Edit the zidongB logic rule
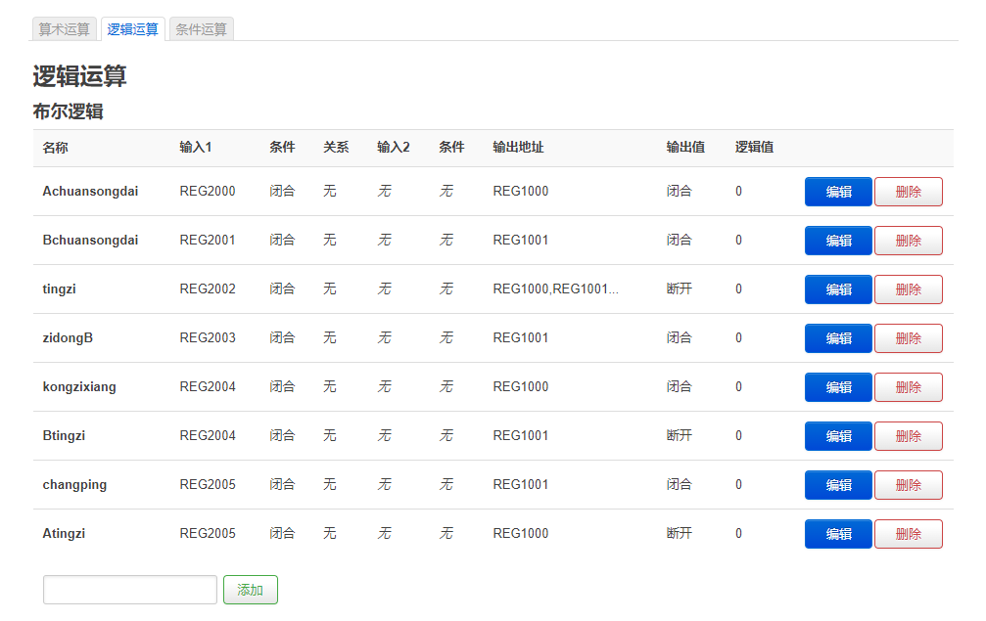This screenshot has height=621, width=986. coord(838,338)
